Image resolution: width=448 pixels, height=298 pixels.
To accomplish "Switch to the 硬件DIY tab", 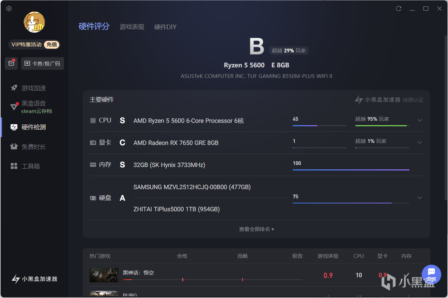I will click(165, 27).
